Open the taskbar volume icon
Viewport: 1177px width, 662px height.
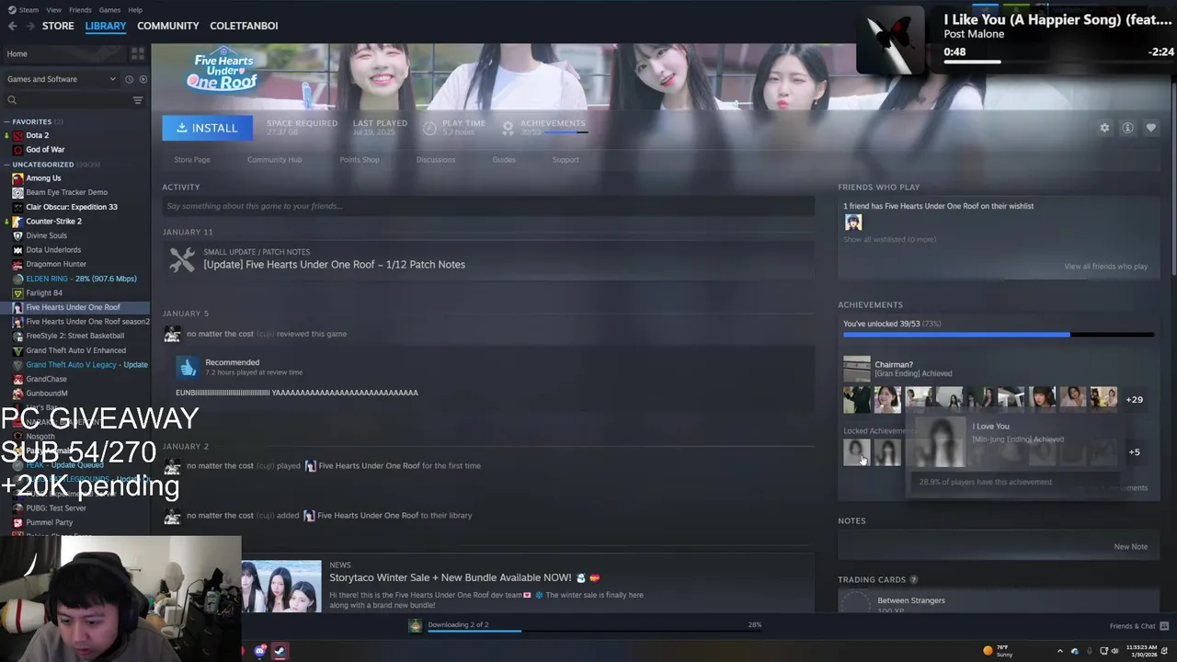pos(1114,651)
